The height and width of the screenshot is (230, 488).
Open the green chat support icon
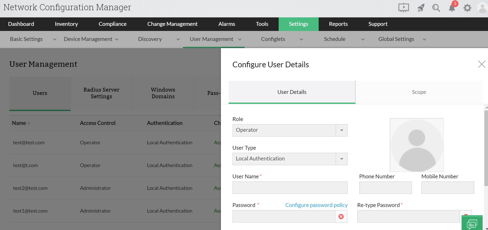pyautogui.click(x=472, y=224)
